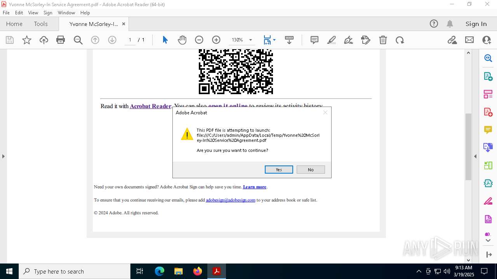The width and height of the screenshot is (497, 279).
Task: Open Create PDF red tool icon
Action: [488, 112]
